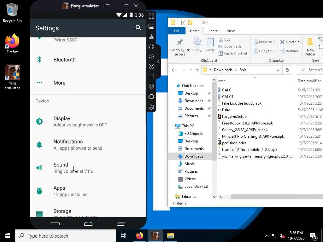
Task: Click the scissors screenshot icon in emulator sidebar
Action: [x=151, y=66]
